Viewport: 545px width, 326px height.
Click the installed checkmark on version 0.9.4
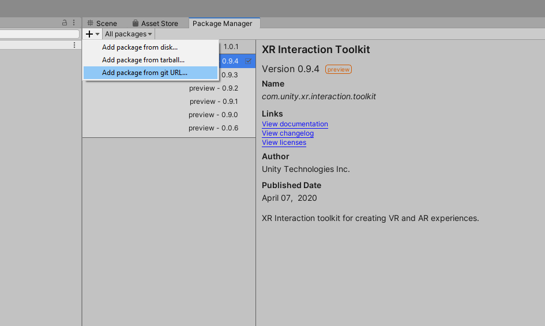tap(249, 61)
